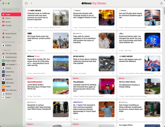
Task: Open more options on CBS chemical tank video story
Action: pos(113,73)
